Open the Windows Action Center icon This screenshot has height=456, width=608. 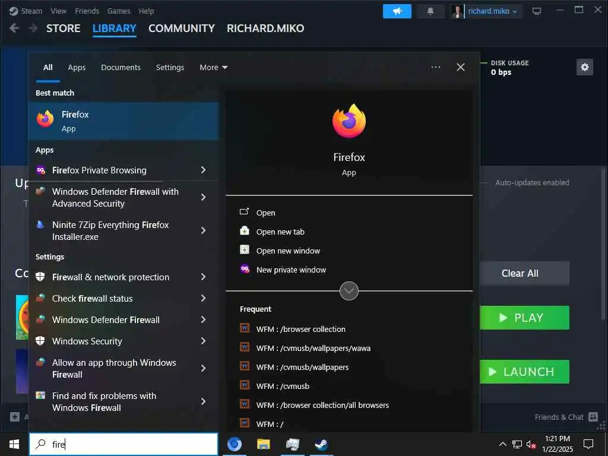click(x=588, y=444)
